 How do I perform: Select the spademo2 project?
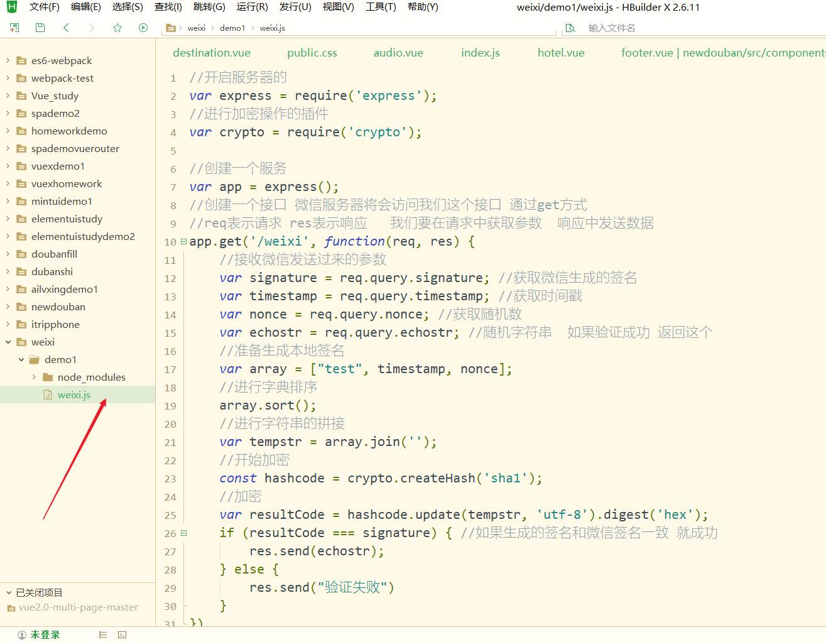[x=55, y=114]
